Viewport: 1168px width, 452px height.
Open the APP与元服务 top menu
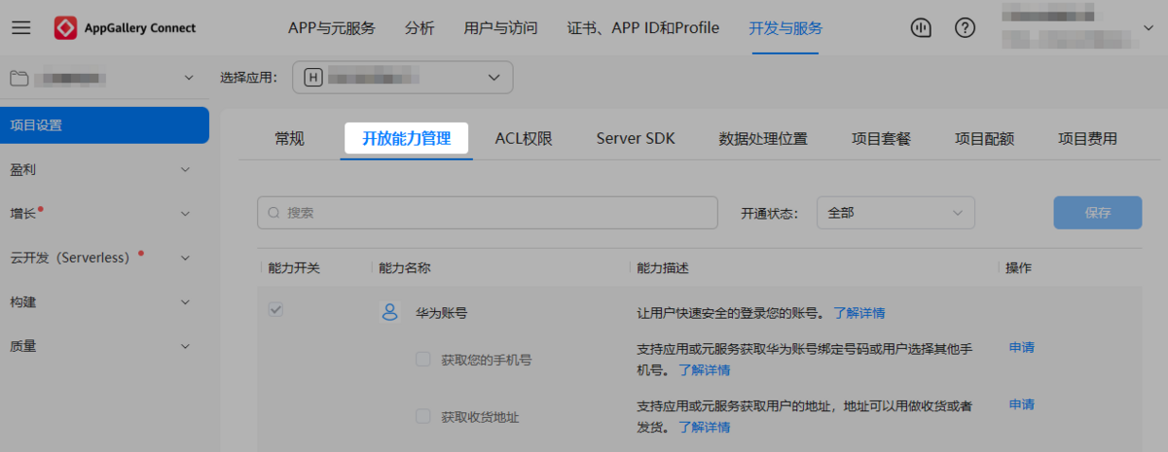331,28
